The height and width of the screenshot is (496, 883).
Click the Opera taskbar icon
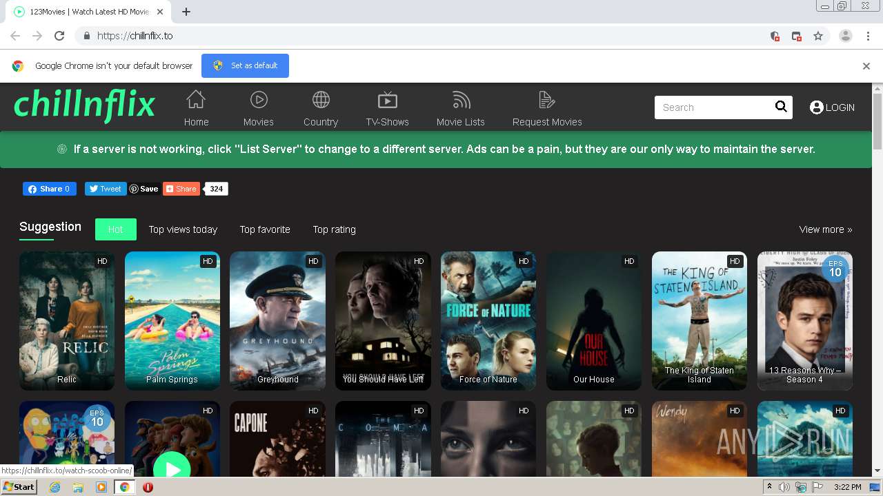[x=148, y=487]
